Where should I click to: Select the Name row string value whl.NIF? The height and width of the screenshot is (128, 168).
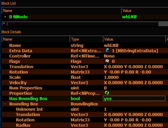click(x=111, y=46)
